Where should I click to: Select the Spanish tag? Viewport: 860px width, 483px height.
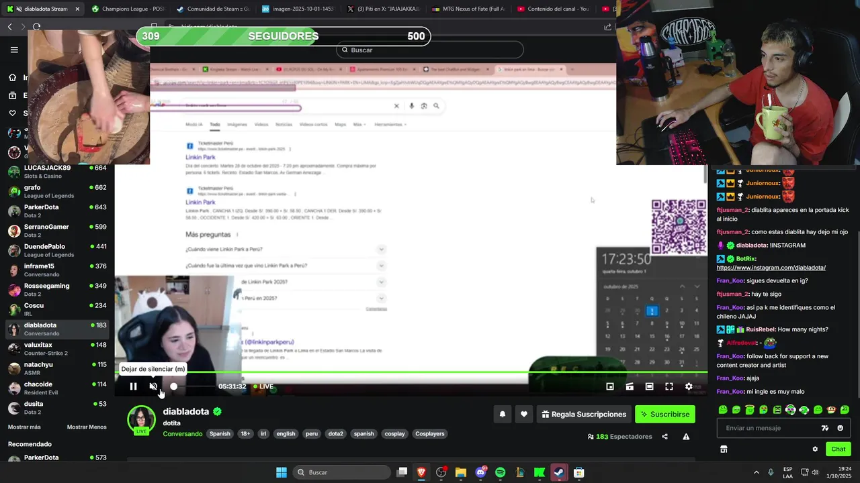220,434
